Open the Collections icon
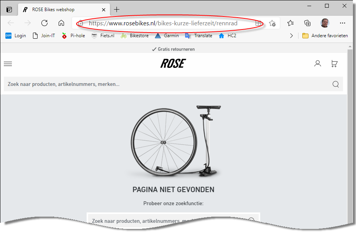 tap(307, 23)
